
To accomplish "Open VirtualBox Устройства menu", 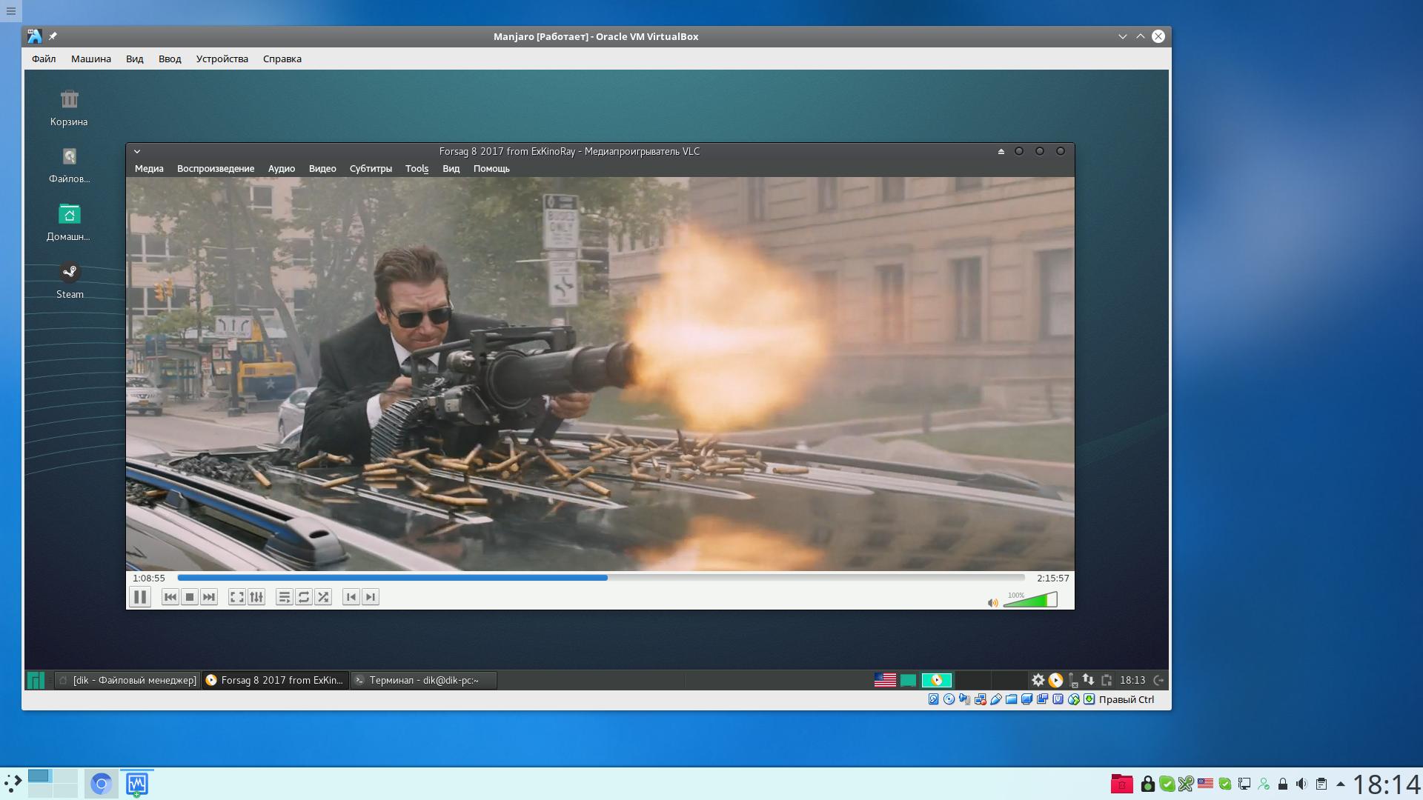I will [x=222, y=59].
